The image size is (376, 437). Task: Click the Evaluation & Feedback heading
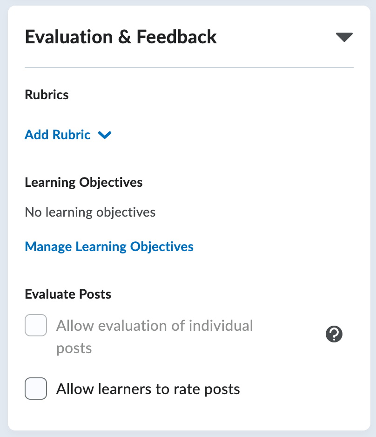tap(121, 37)
